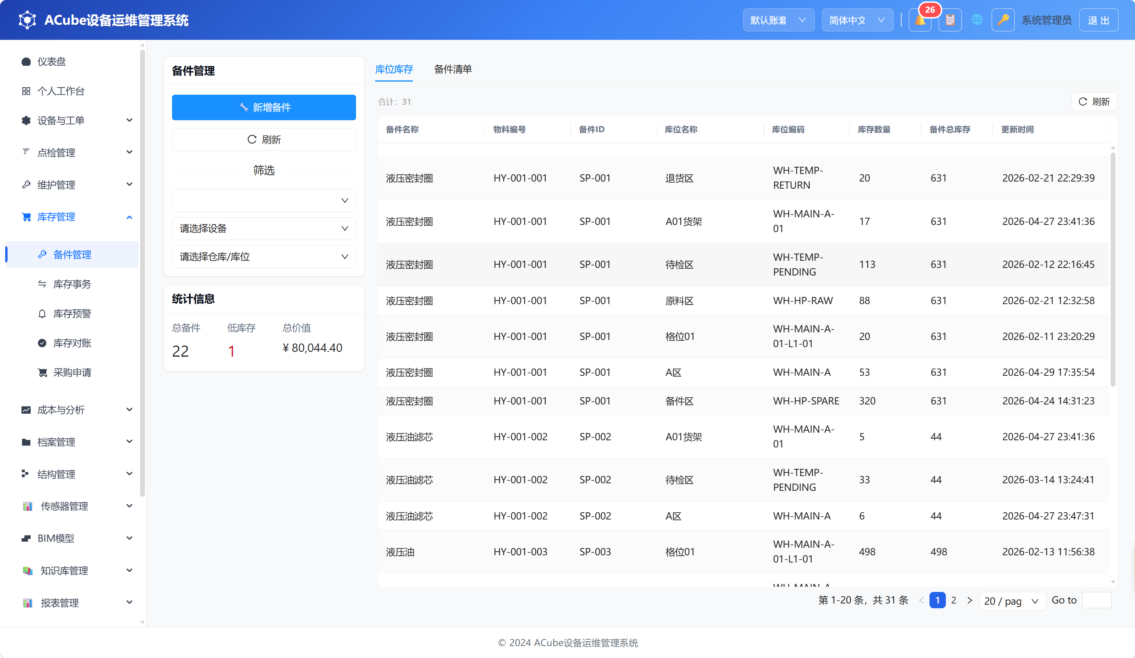Switch to the 库位库存 tab

pos(393,69)
